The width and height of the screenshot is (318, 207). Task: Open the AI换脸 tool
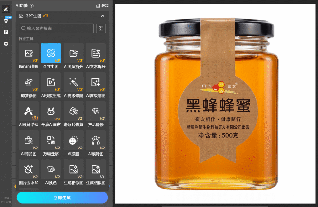pos(73,140)
